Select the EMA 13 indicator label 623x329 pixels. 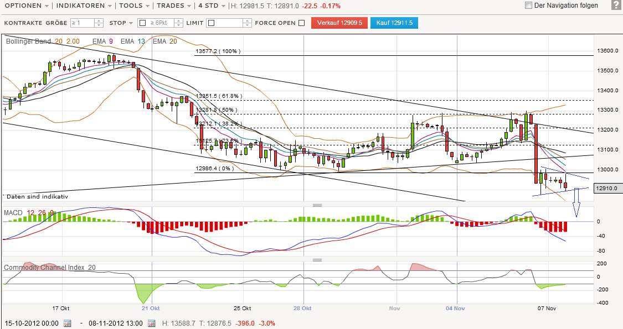[133, 41]
